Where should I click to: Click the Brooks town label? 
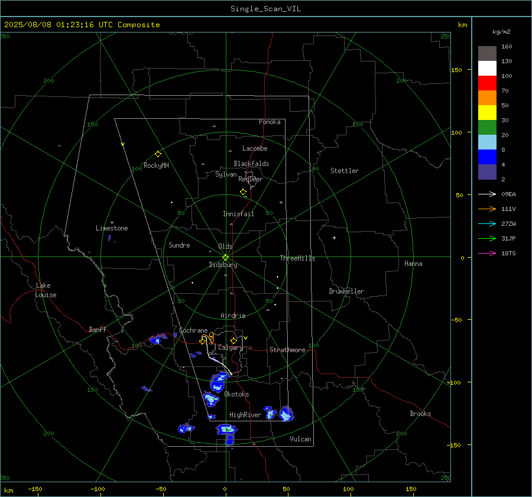[x=420, y=414]
